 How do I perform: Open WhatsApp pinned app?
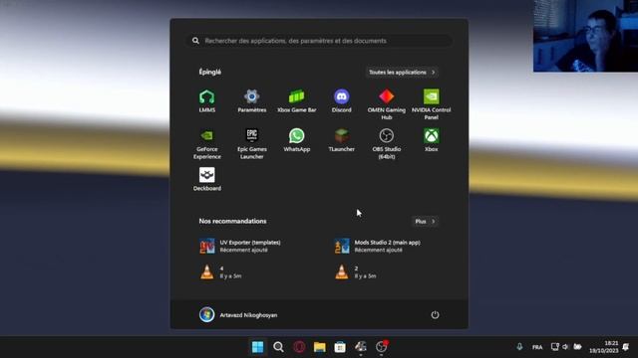tap(297, 140)
